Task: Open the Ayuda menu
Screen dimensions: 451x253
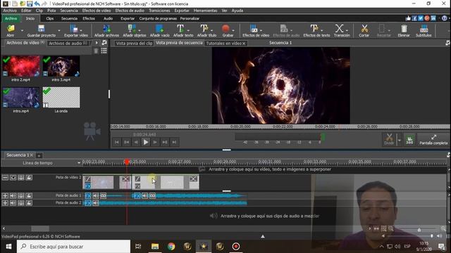Action: tap(237, 11)
